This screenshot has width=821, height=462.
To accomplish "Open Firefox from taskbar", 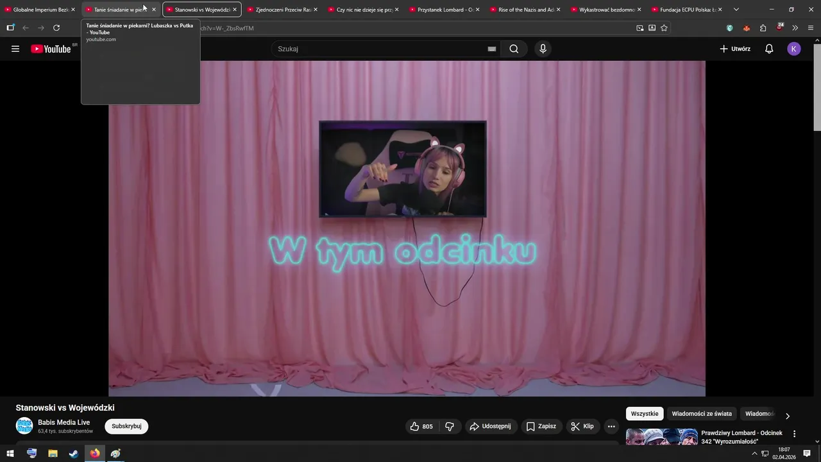I will coord(95,454).
